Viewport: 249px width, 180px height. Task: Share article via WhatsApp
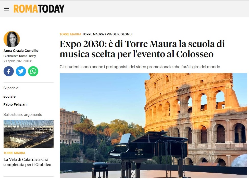(33, 71)
